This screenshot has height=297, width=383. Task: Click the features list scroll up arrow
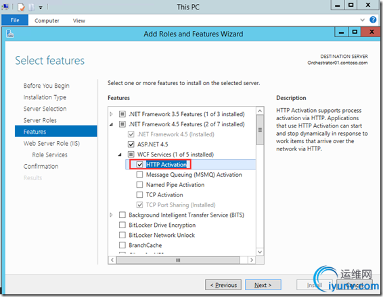click(260, 111)
